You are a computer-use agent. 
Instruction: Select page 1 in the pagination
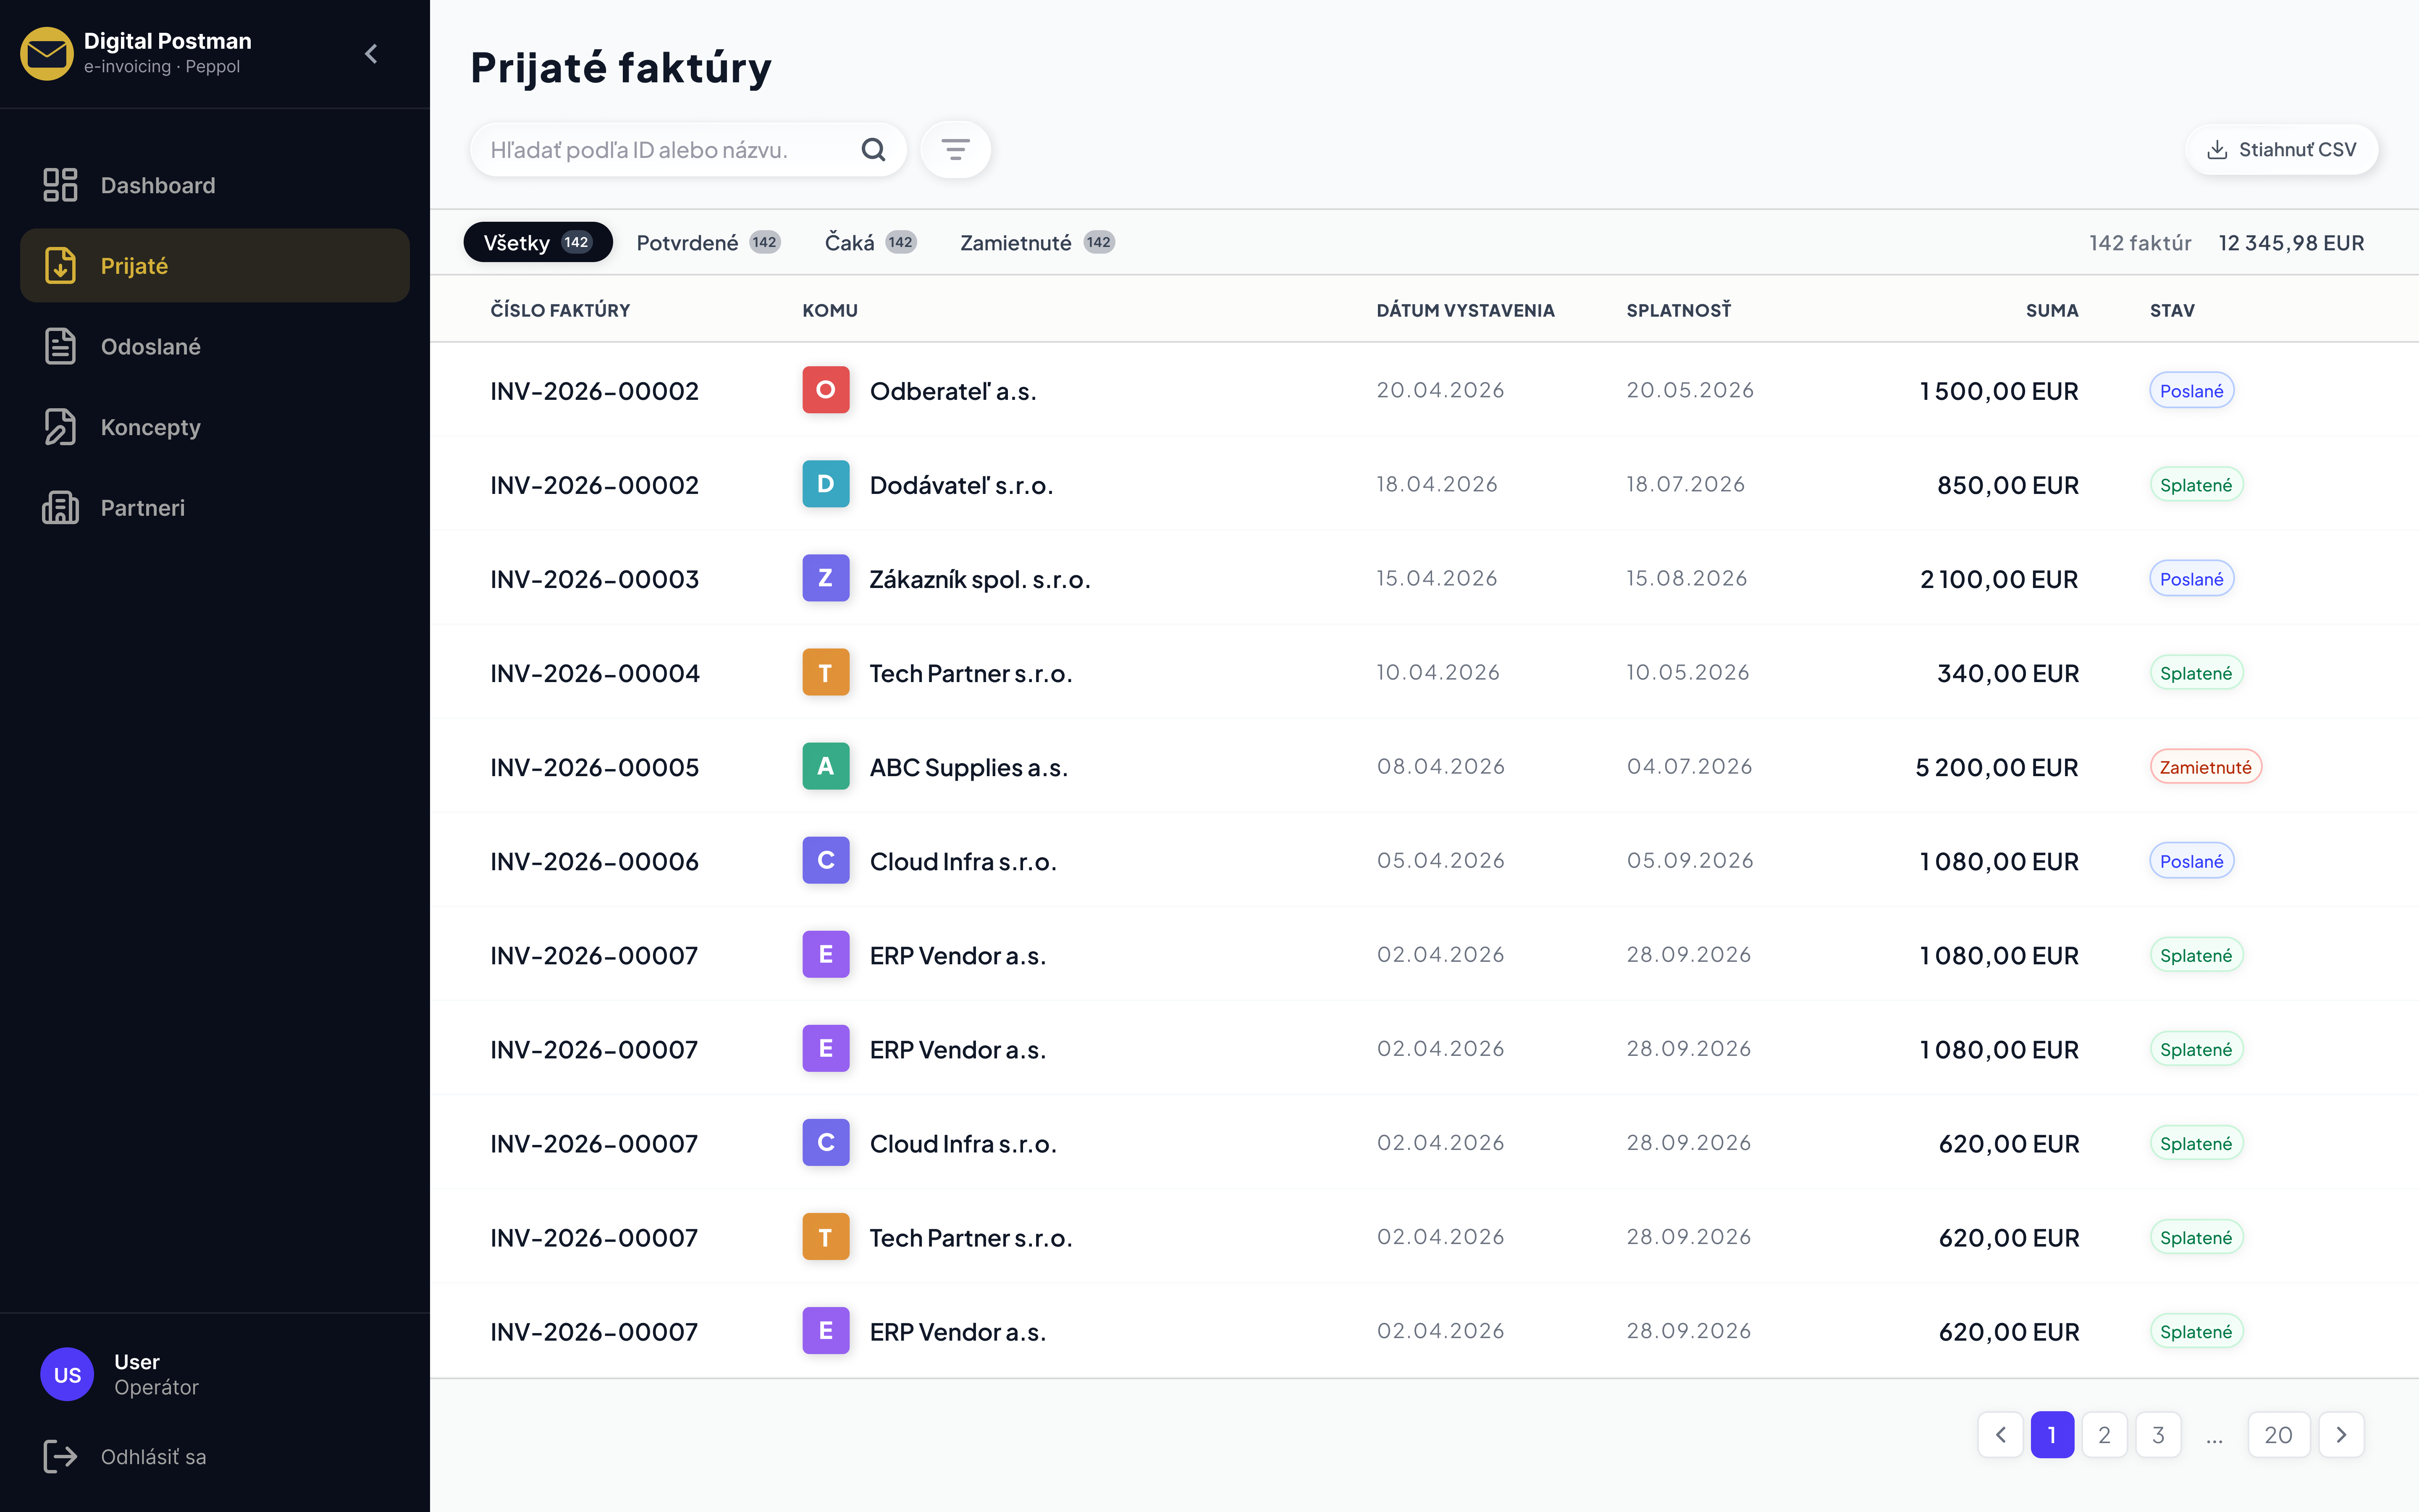pyautogui.click(x=2052, y=1435)
